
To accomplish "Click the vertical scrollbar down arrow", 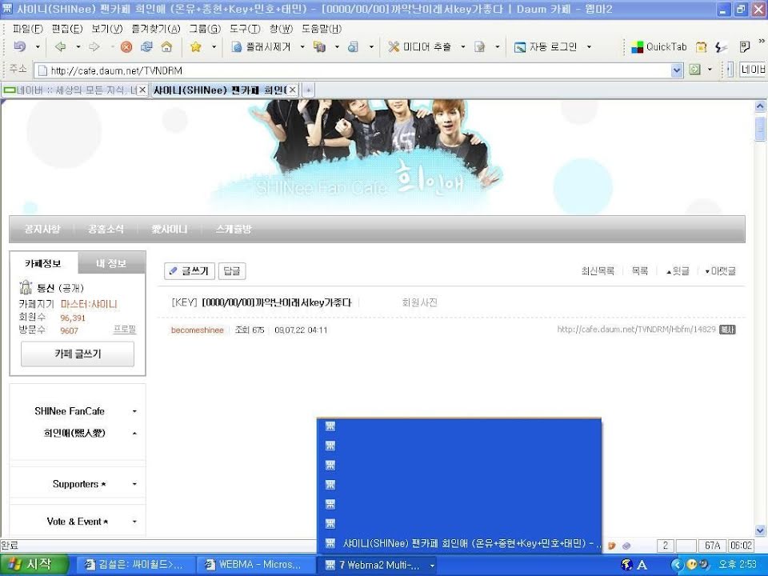I will pos(760,530).
